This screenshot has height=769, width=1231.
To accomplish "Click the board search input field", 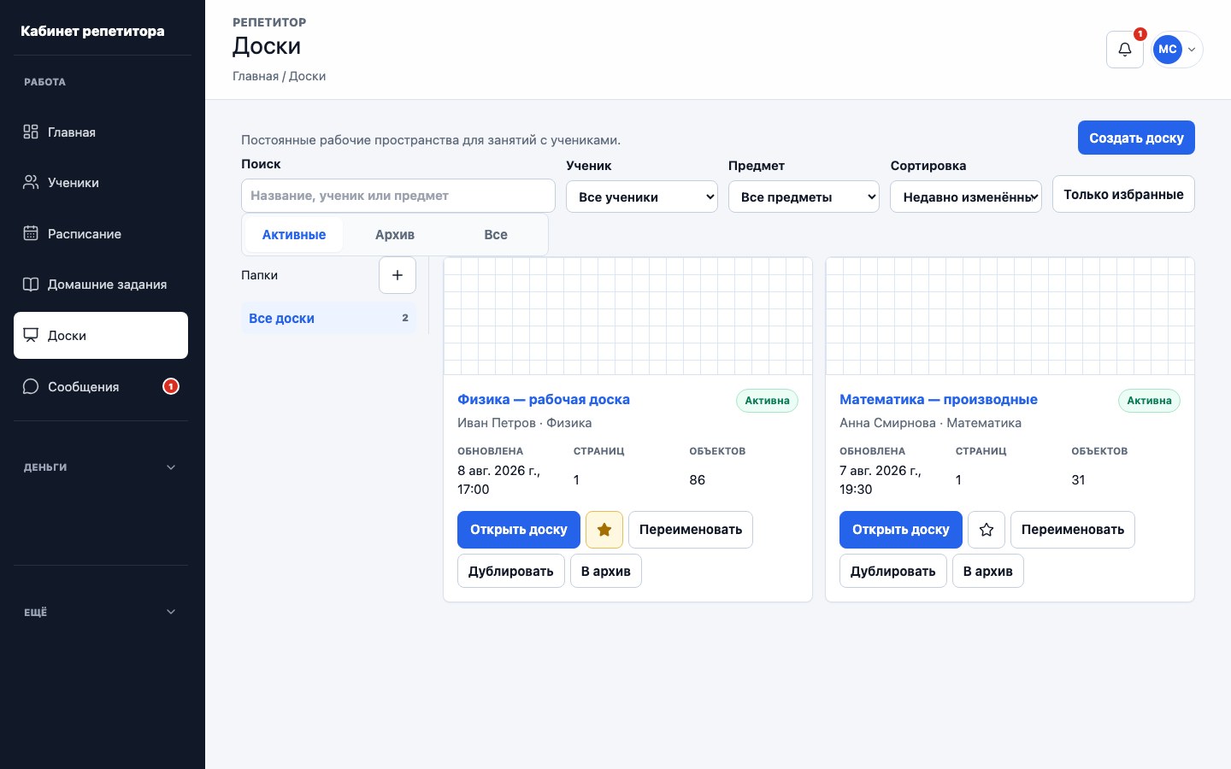I will click(x=398, y=196).
